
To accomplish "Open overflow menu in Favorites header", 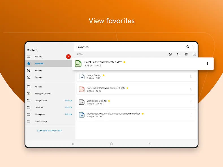I will point(194,47).
